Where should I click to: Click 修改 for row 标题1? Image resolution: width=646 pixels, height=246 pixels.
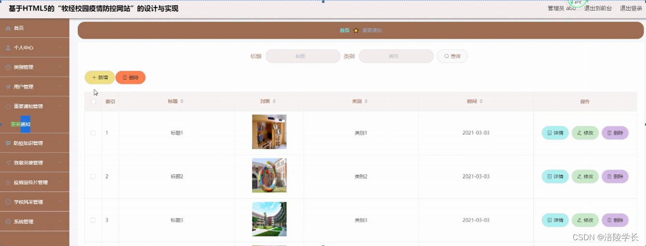pyautogui.click(x=585, y=133)
